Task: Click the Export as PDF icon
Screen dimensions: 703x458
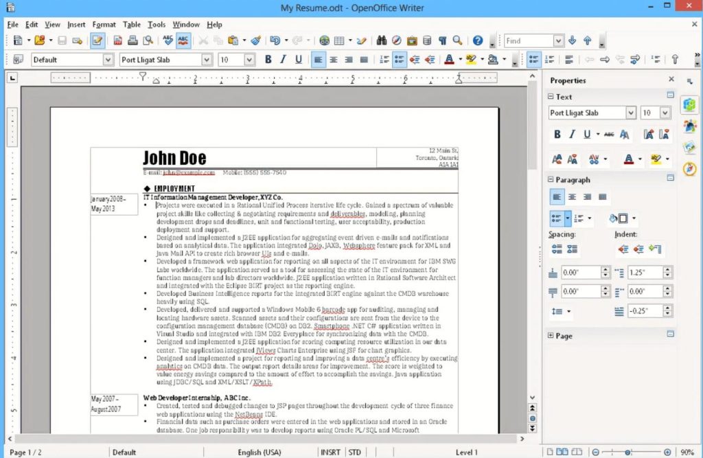Action: [x=117, y=41]
